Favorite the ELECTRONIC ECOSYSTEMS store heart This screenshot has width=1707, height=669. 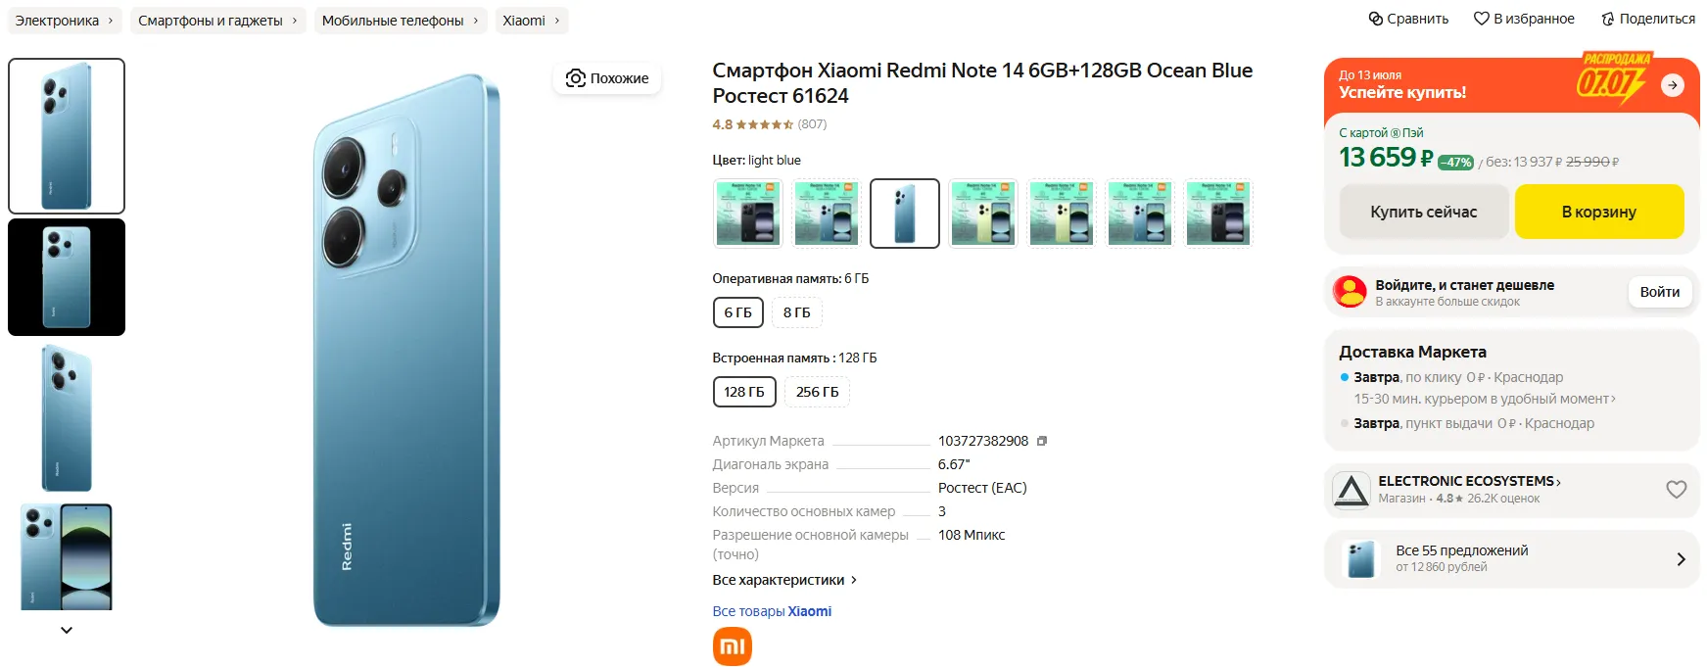(1676, 489)
